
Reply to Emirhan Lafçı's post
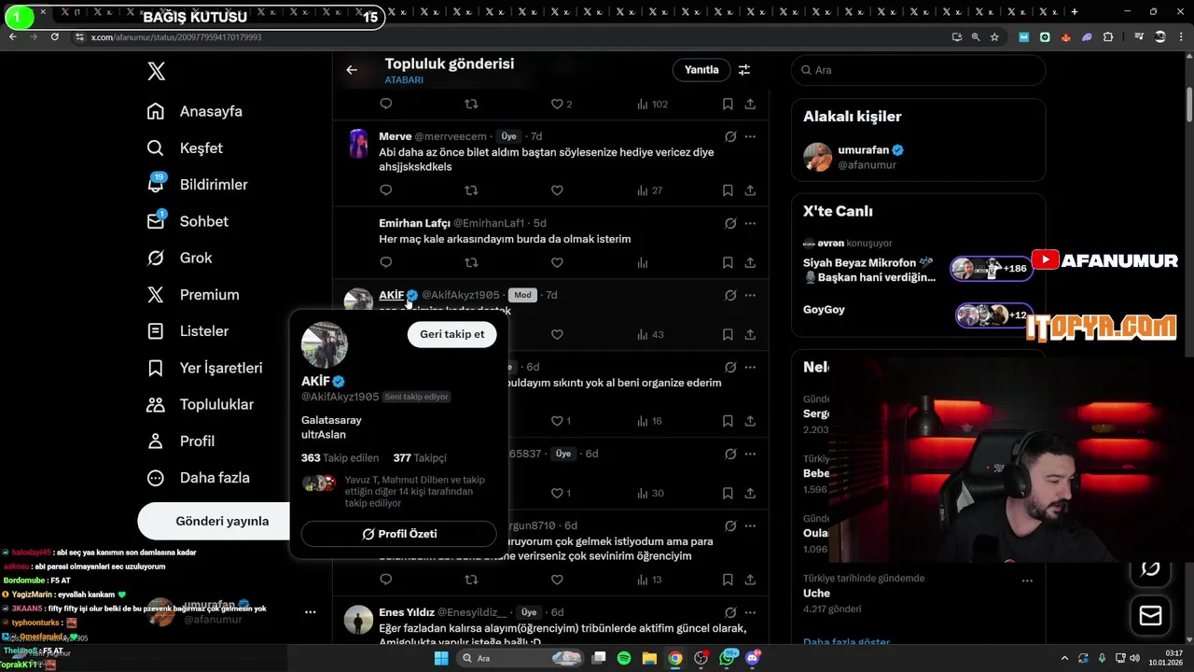386,263
